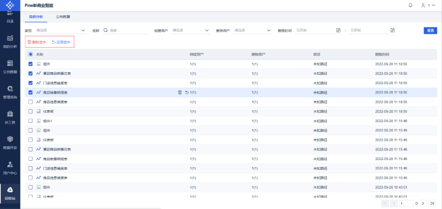Click trash icon in highlighted 商品销售明细表 row

(180, 92)
